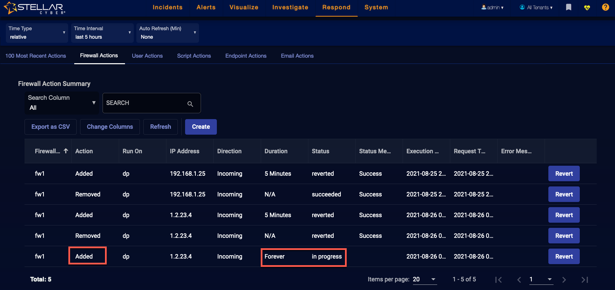Open the help question mark icon
The image size is (615, 290).
coord(605,7)
